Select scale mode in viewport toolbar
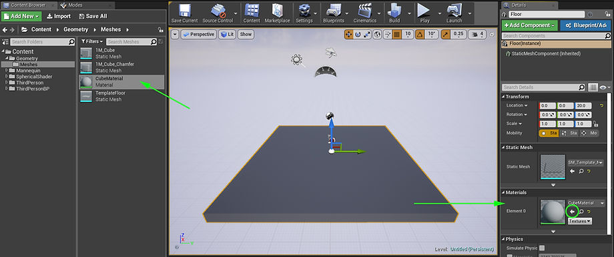614x257 pixels. tap(367, 35)
